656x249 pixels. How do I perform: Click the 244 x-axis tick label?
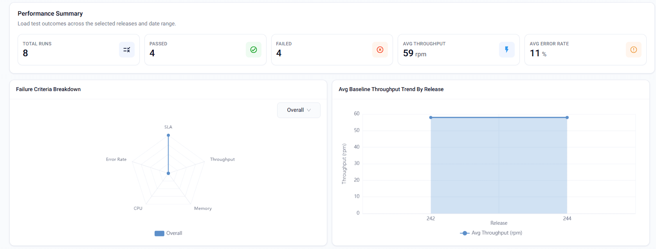[x=567, y=219]
